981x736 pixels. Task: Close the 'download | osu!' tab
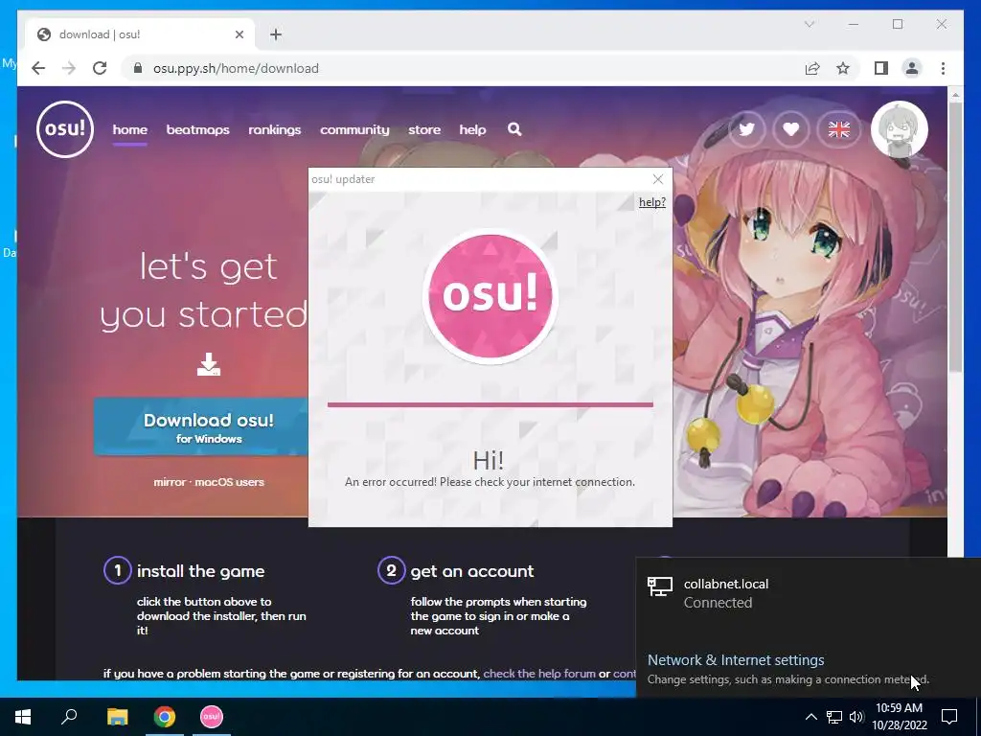(239, 34)
